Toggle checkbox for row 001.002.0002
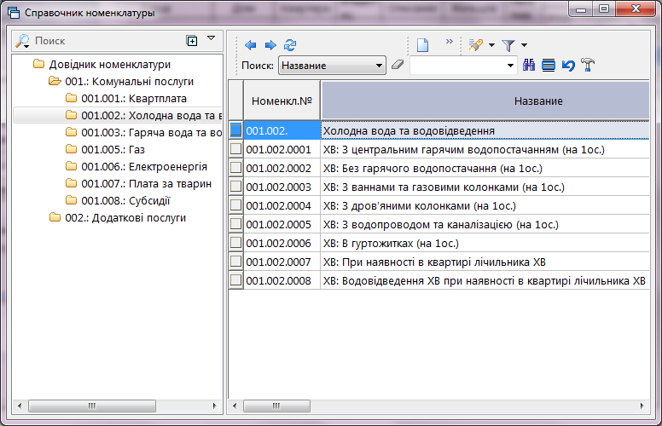Image resolution: width=662 pixels, height=426 pixels. click(235, 168)
